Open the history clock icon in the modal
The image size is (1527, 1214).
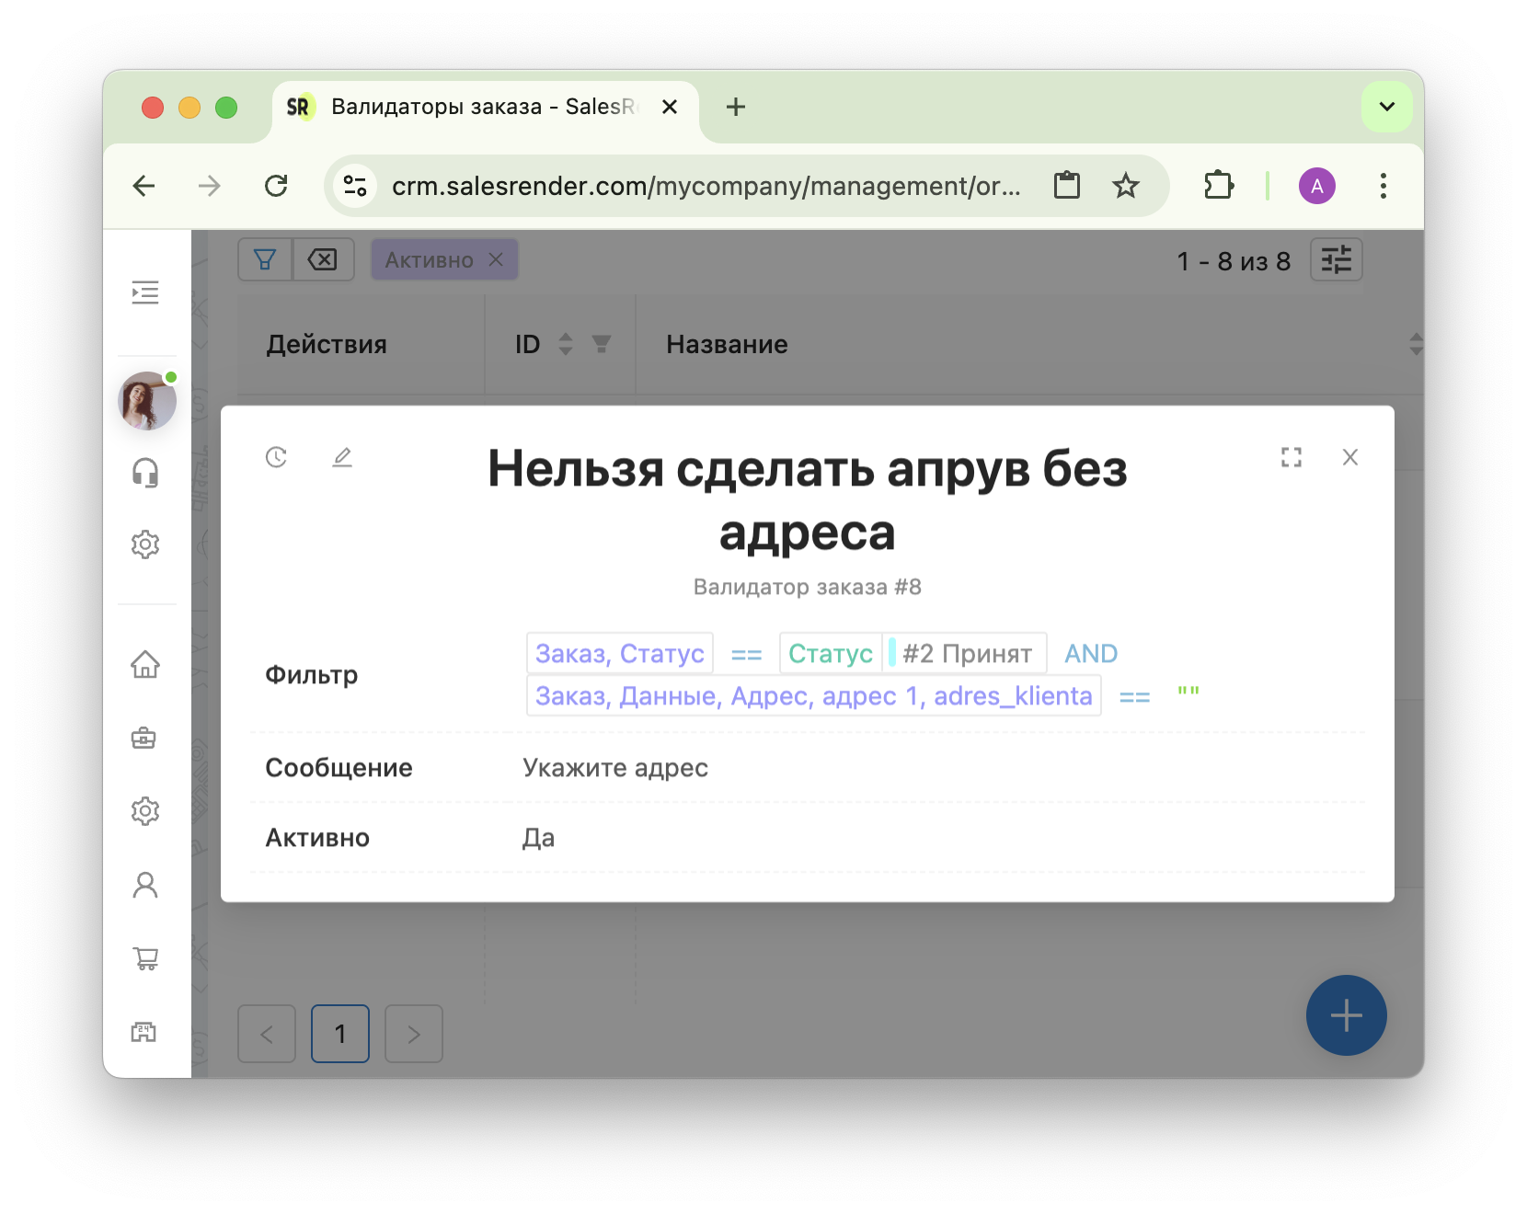point(276,457)
